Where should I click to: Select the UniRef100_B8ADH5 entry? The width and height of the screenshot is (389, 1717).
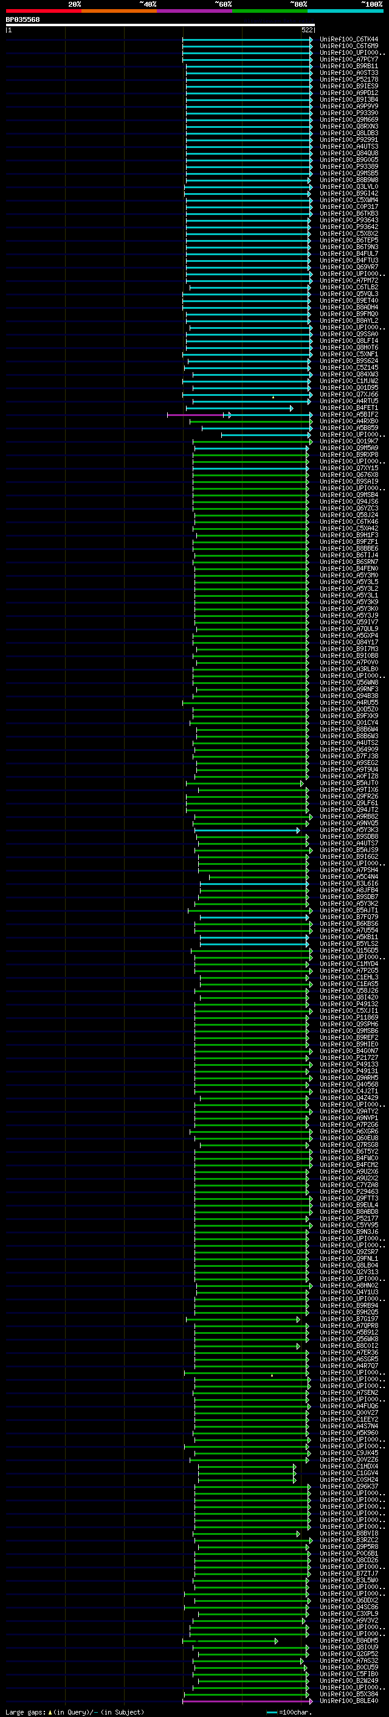(348, 1640)
